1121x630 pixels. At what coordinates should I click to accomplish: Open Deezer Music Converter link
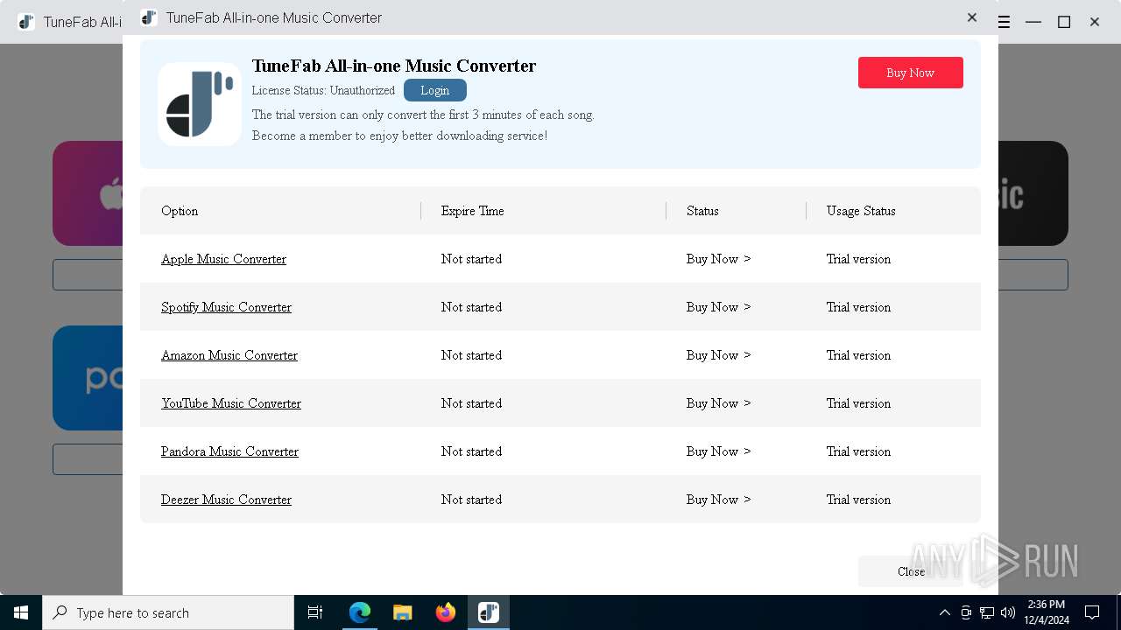tap(226, 500)
